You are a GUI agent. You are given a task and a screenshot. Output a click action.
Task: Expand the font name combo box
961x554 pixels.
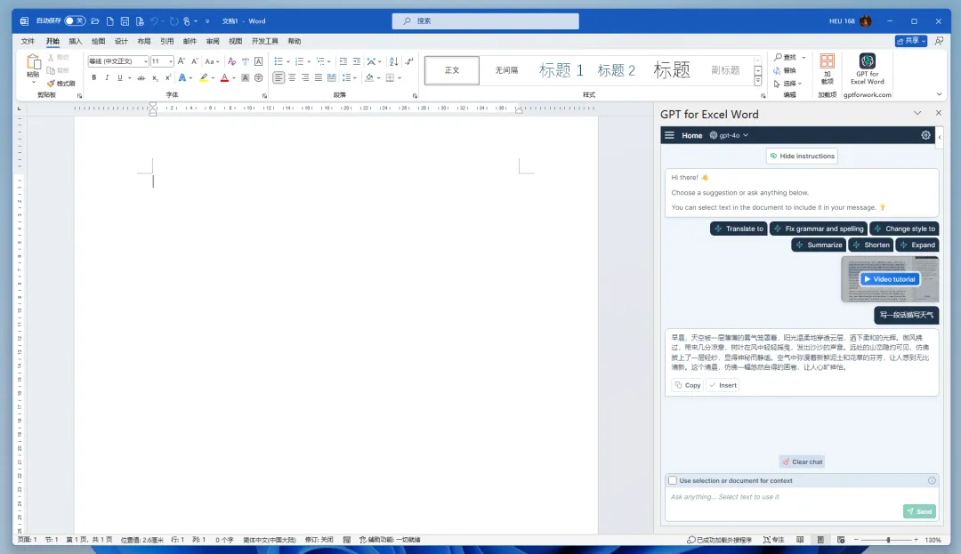click(x=145, y=61)
